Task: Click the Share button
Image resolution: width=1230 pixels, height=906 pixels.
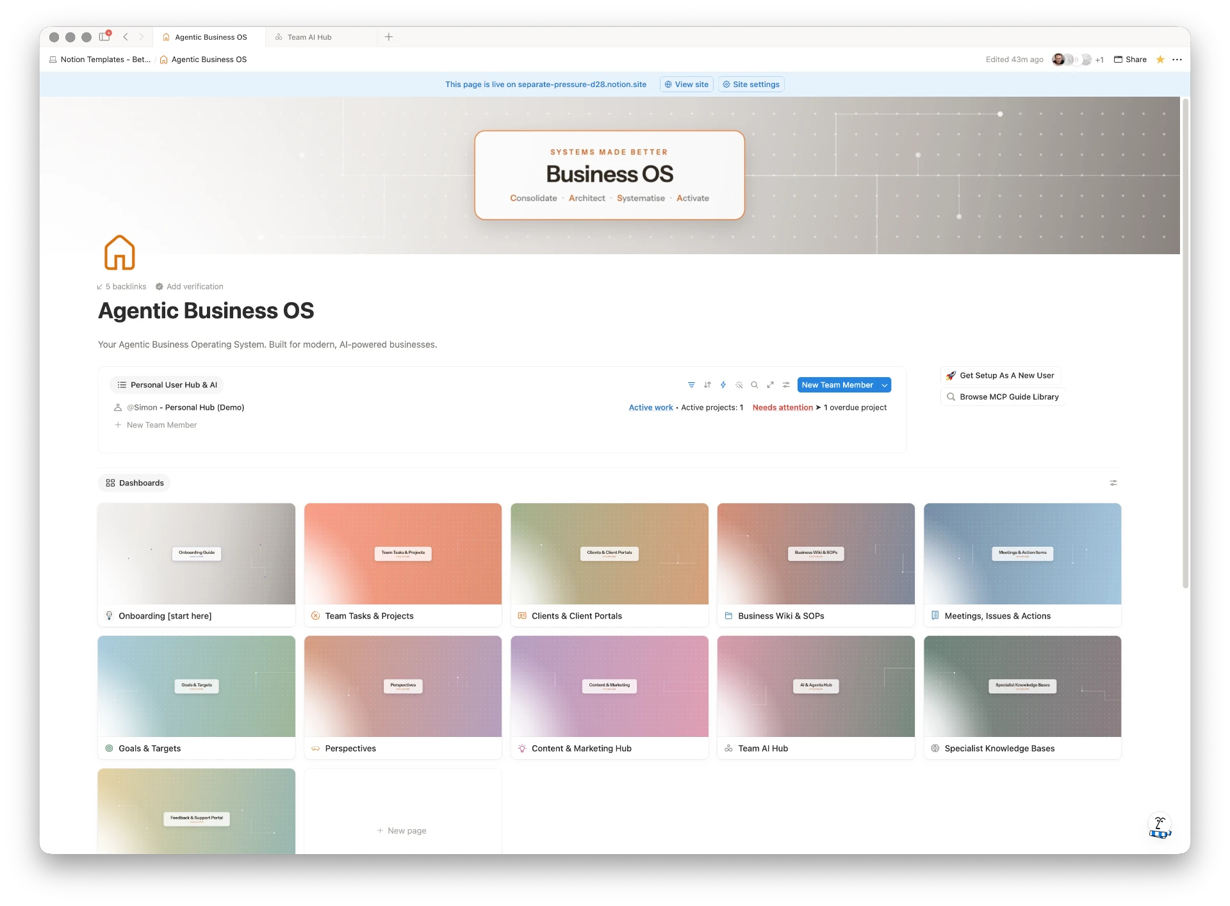Action: click(1131, 60)
